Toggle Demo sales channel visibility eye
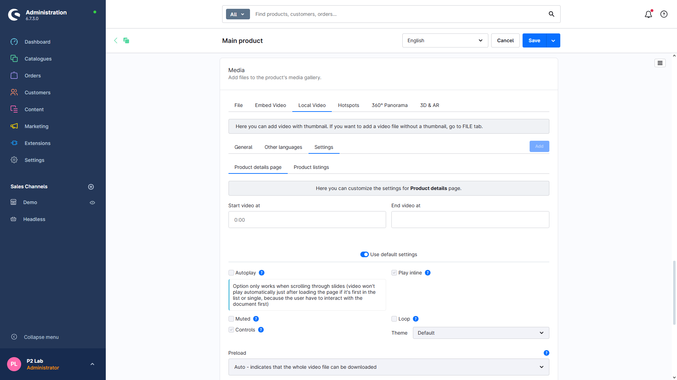The height and width of the screenshot is (380, 677). pyautogui.click(x=92, y=203)
